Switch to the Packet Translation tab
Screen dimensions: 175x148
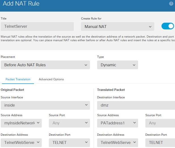pos(18,79)
